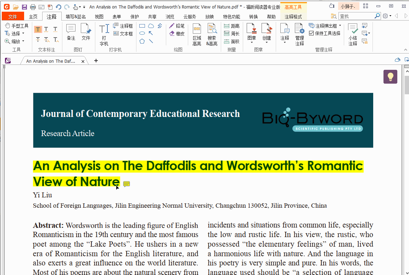The width and height of the screenshot is (409, 275).
Task: Toggle the Keep Tool Selected (保持工具选择) checkbox
Action: (312, 33)
